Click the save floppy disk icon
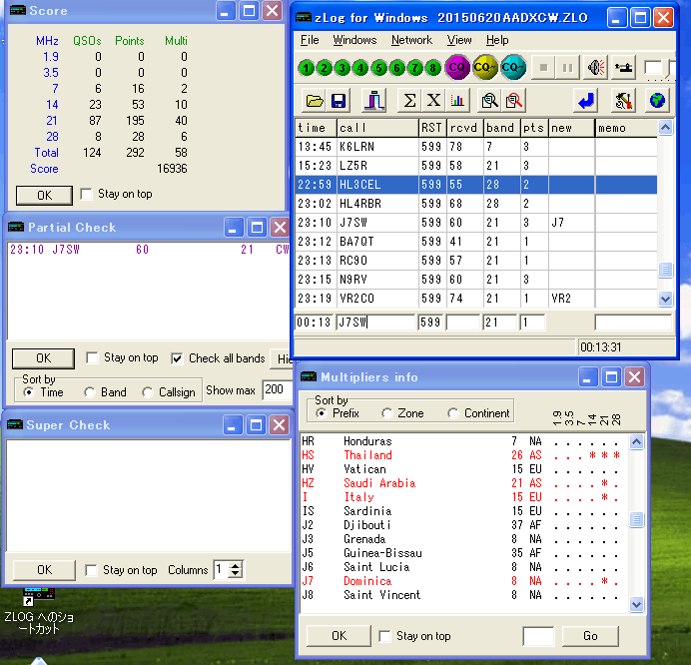 (339, 101)
